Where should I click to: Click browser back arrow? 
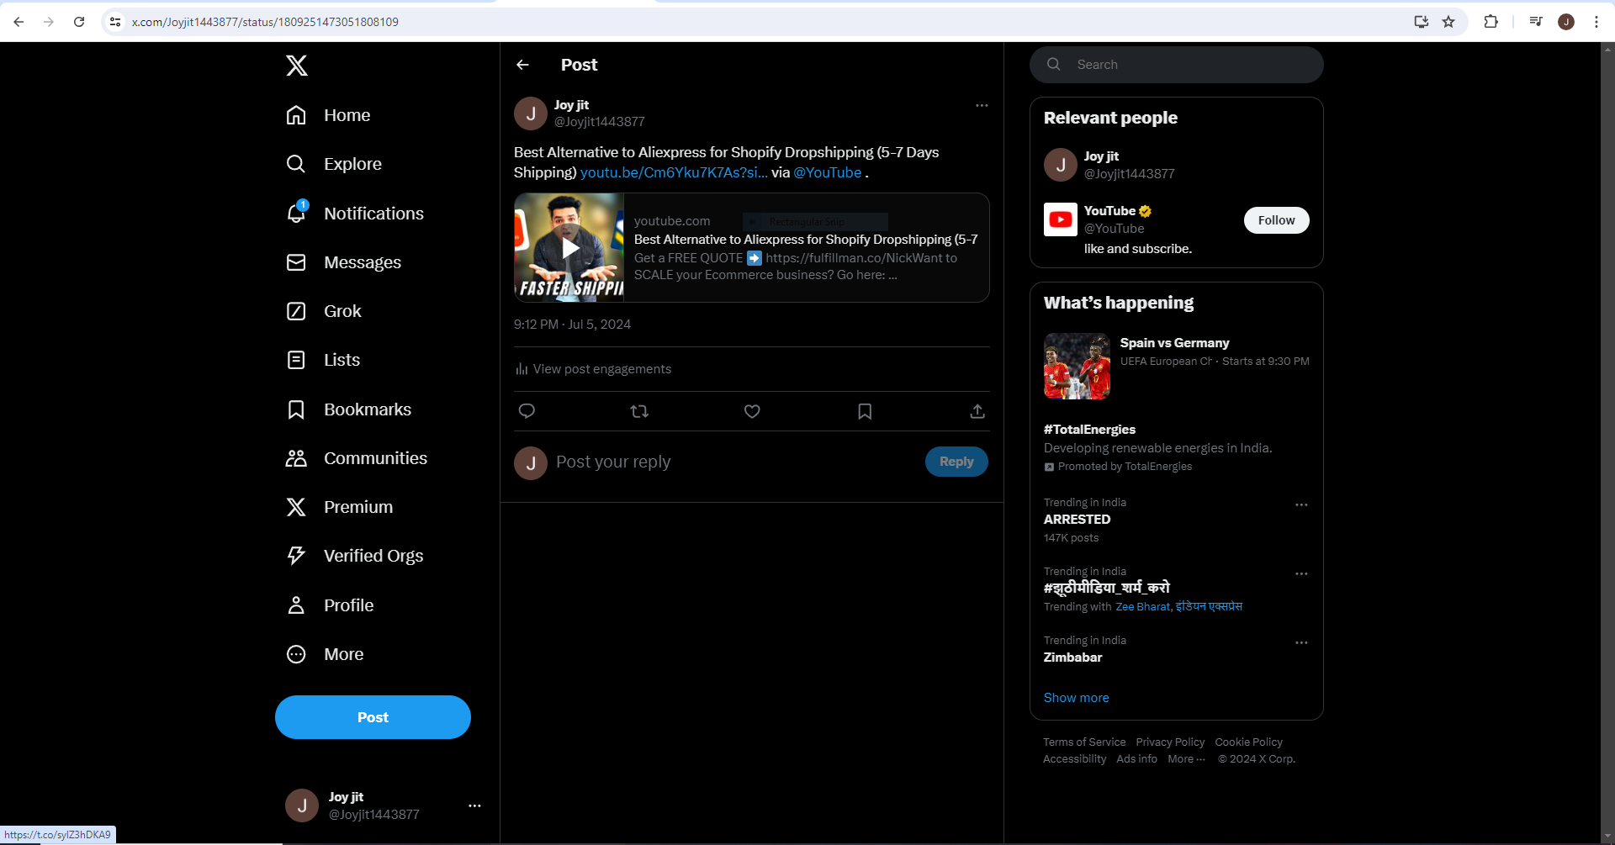coord(19,22)
